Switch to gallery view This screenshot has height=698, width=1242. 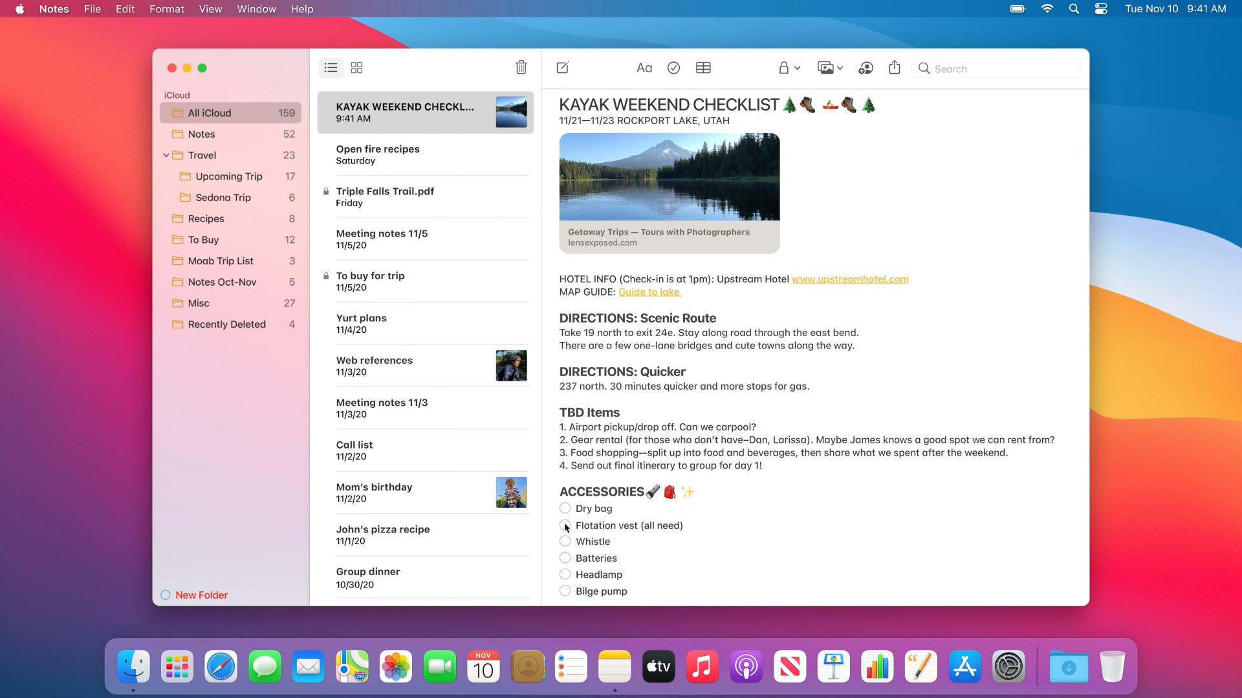coord(356,68)
